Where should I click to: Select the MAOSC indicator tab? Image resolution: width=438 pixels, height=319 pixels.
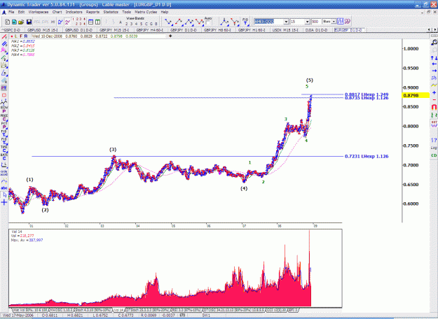pos(61,310)
